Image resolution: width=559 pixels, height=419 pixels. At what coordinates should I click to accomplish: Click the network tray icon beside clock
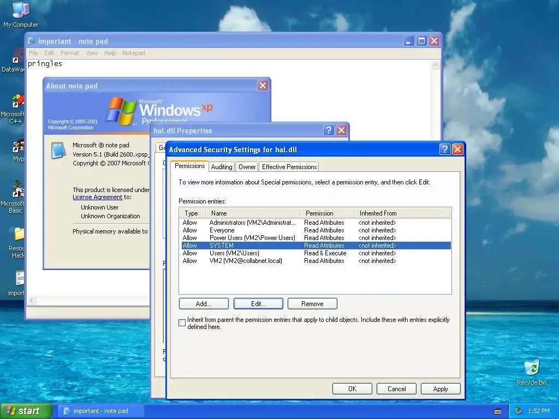pyautogui.click(x=519, y=411)
